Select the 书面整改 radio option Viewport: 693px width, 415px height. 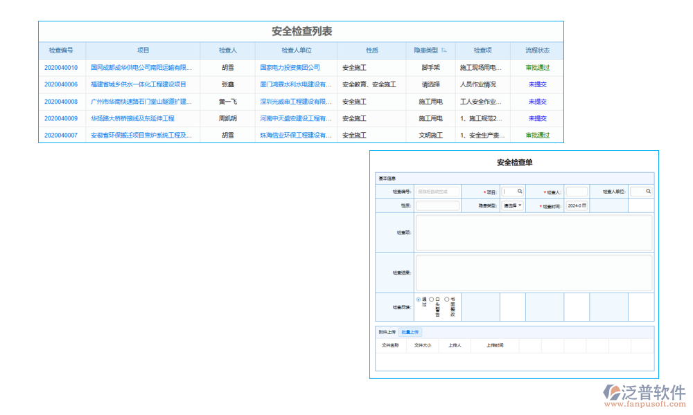[x=446, y=299]
